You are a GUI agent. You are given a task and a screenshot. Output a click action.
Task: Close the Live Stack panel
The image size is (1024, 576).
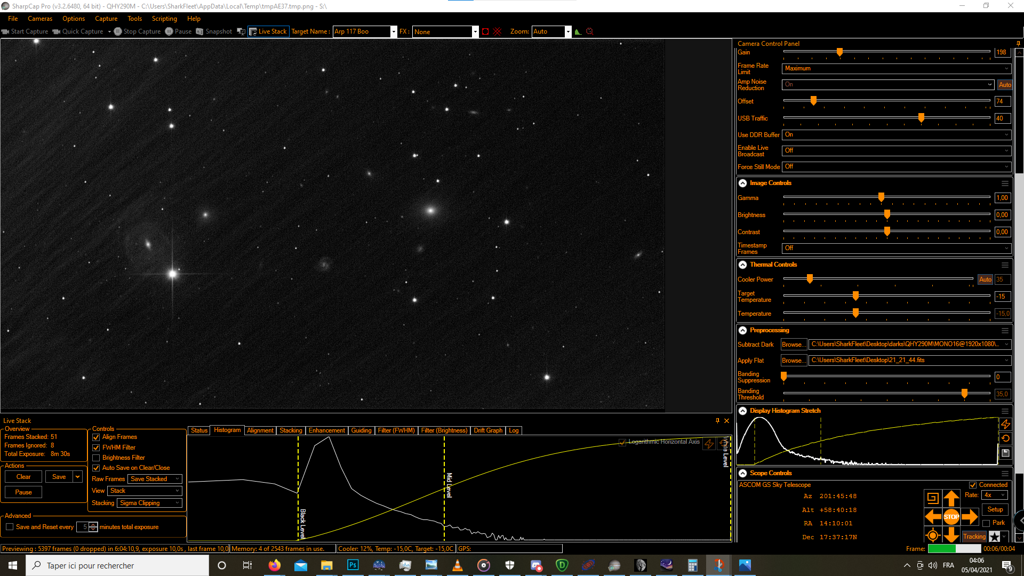click(x=726, y=421)
